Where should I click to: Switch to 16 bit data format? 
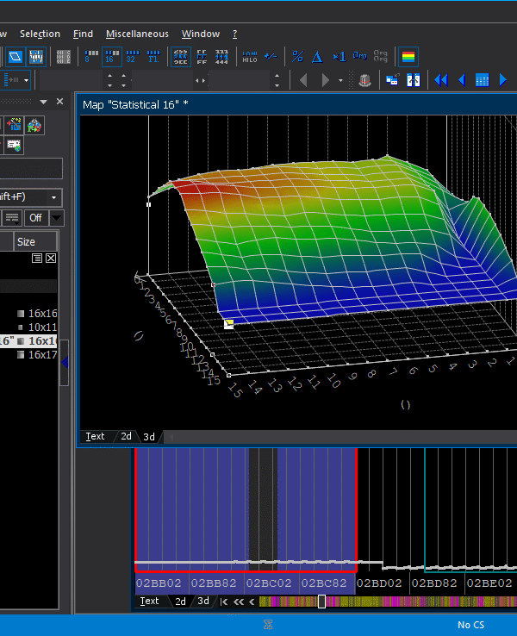pyautogui.click(x=111, y=56)
